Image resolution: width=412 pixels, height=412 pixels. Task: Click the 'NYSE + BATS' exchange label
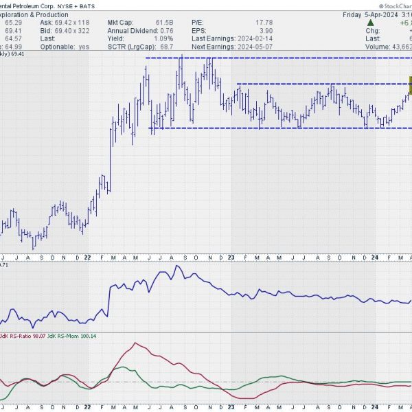click(x=76, y=6)
